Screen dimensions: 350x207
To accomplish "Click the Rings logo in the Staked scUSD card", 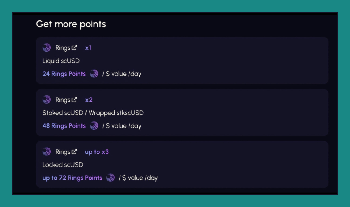I will click(x=47, y=100).
